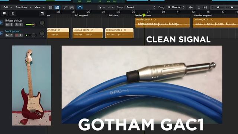This screenshot has width=238, height=134.
Task: Click the RG klotz marker
Action: click(113, 16)
